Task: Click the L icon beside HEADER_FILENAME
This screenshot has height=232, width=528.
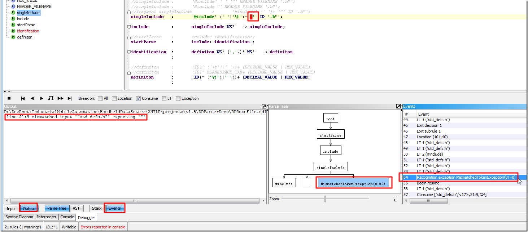Action: 13,6
